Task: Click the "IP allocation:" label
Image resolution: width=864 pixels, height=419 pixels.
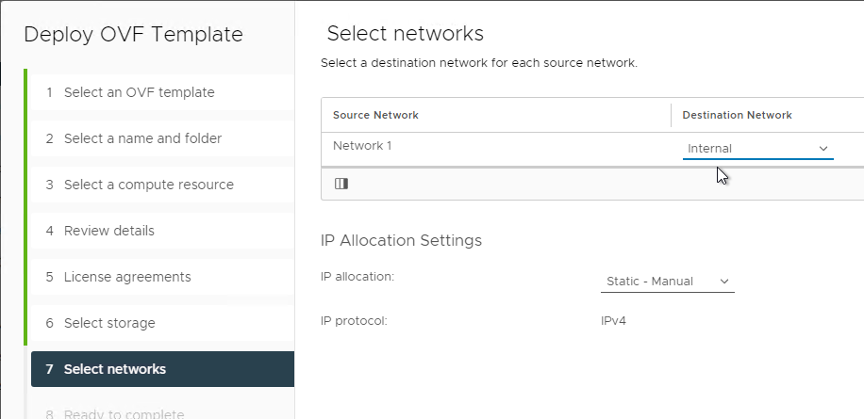Action: click(x=357, y=277)
